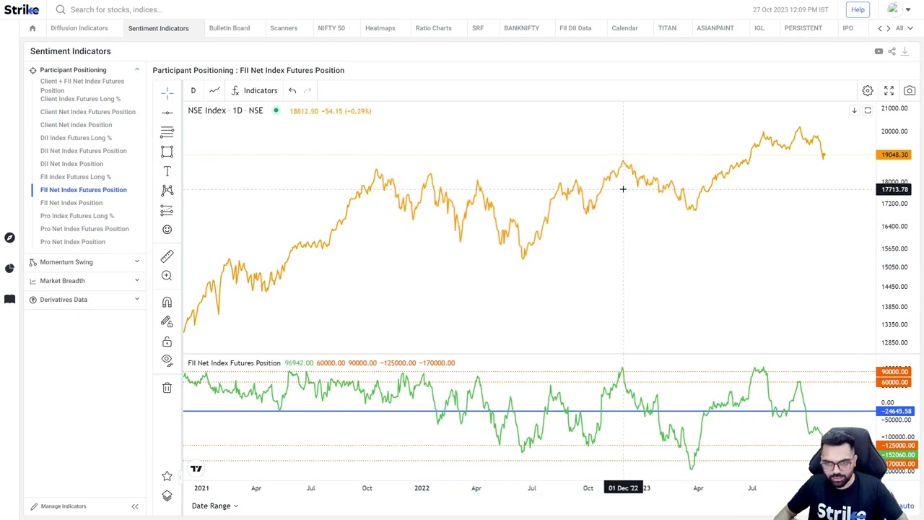Take a chart snapshot with camera icon
Screen dimensions: 924x520
click(x=910, y=91)
